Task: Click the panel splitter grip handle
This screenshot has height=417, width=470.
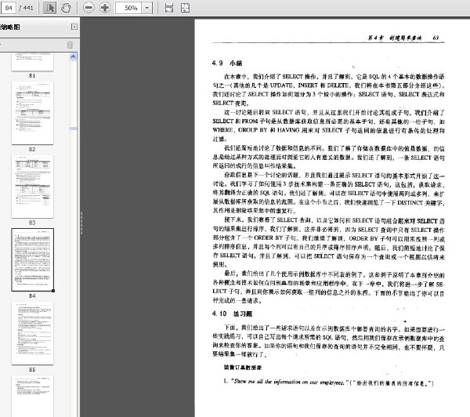Action: [x=81, y=223]
